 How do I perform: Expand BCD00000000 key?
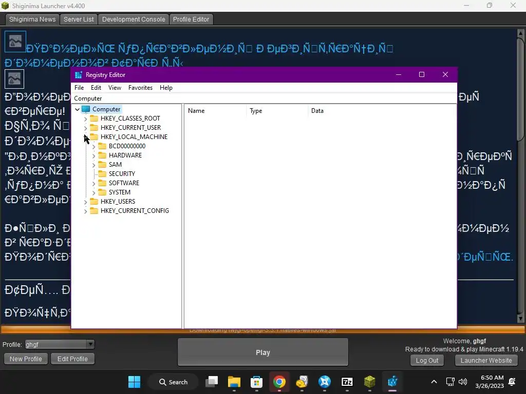click(x=94, y=146)
